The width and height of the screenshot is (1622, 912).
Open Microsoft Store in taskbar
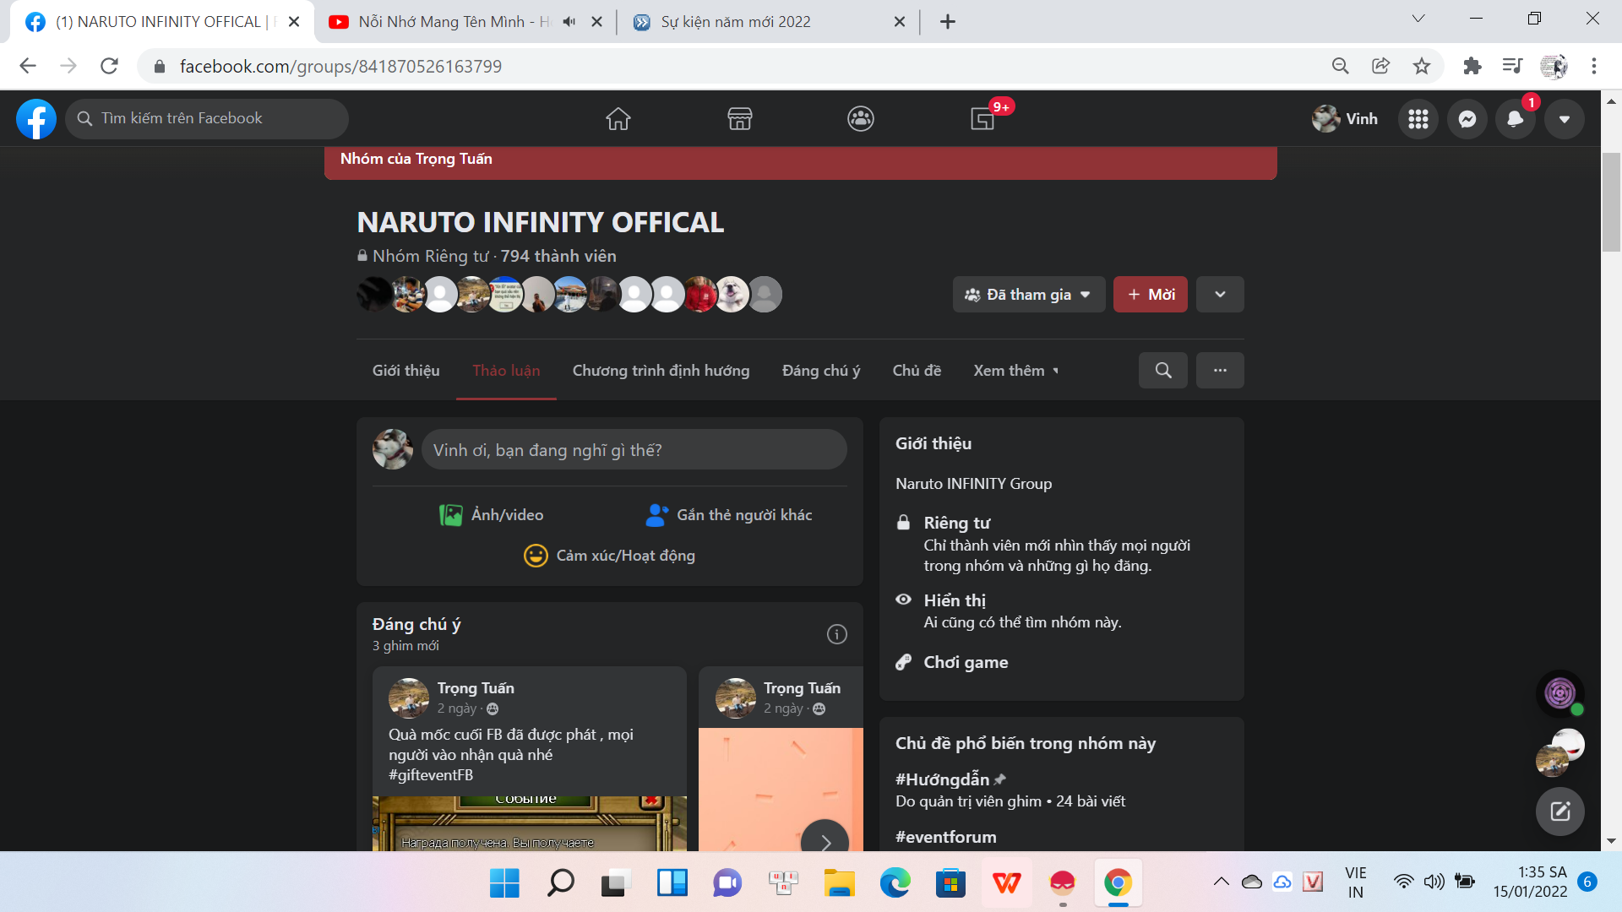[950, 883]
